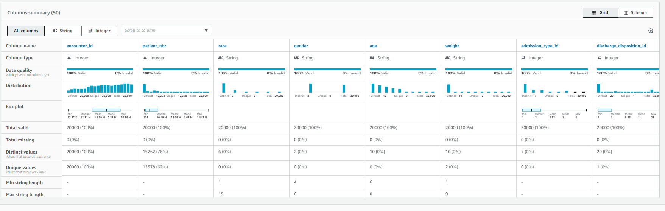This screenshot has height=211, width=665.
Task: Click the hash type icon under patient_nbr
Action: coord(145,58)
